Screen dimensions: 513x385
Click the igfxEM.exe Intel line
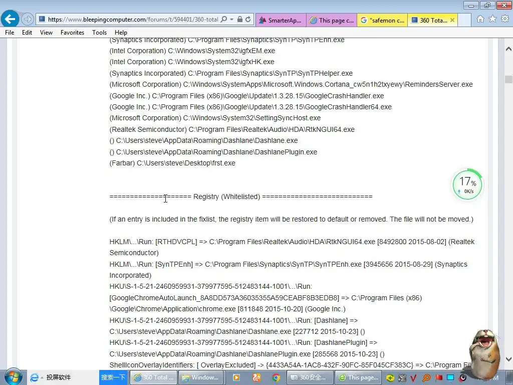click(x=192, y=51)
